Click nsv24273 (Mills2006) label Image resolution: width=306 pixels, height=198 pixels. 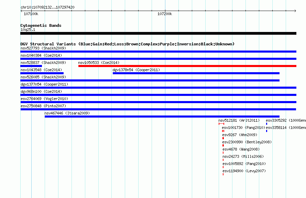243,156
